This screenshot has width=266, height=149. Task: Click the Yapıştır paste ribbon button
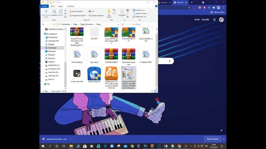[61, 13]
